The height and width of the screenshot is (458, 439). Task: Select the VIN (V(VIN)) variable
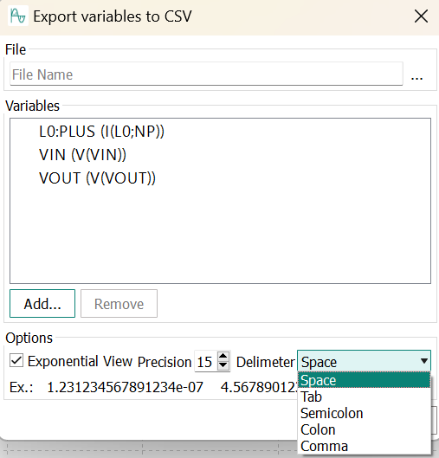click(x=82, y=155)
